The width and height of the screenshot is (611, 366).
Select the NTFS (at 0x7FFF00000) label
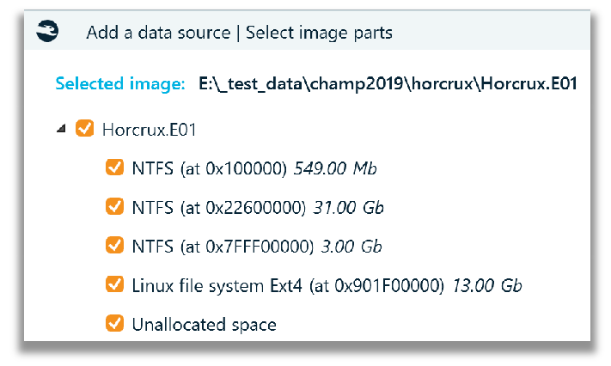(223, 247)
